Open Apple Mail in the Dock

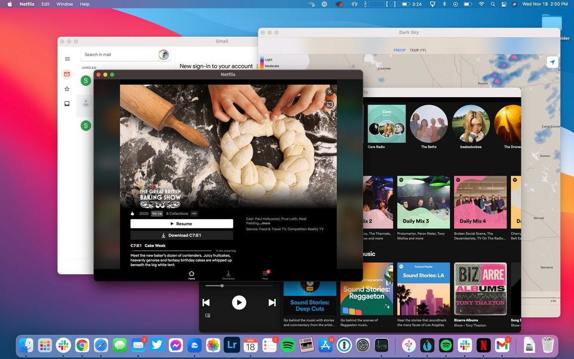coord(138,345)
